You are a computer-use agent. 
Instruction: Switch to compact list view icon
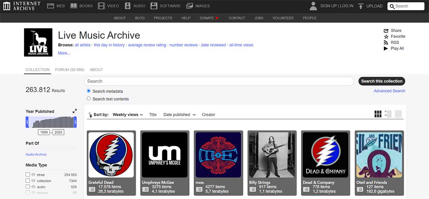coord(398,114)
